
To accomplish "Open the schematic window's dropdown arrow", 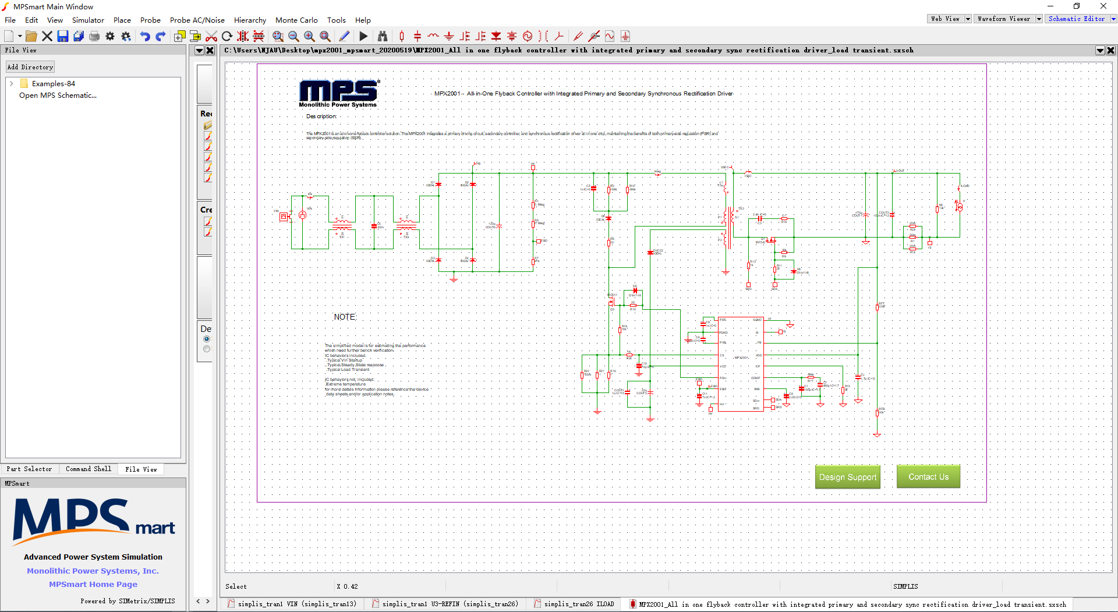I will point(1100,51).
